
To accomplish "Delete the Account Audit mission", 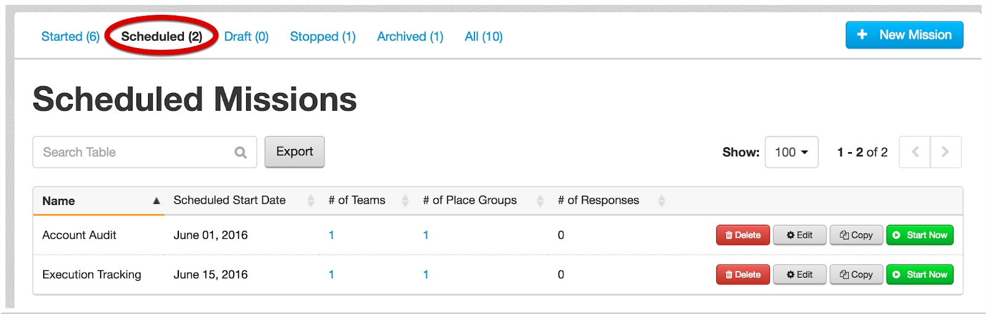I will [x=743, y=235].
